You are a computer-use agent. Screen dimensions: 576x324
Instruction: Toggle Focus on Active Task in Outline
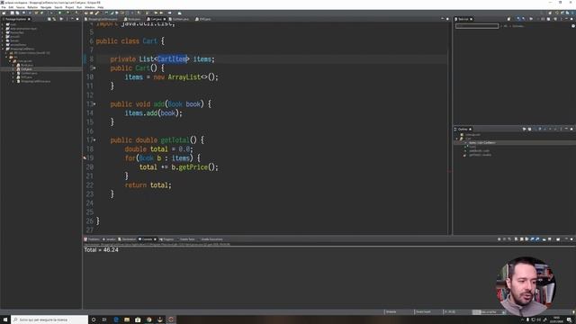(524, 129)
